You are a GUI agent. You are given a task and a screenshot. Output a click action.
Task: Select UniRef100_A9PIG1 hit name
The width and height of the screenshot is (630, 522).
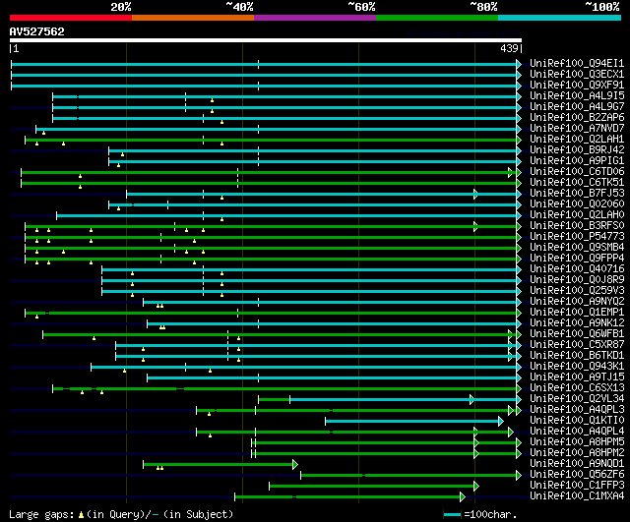577,161
